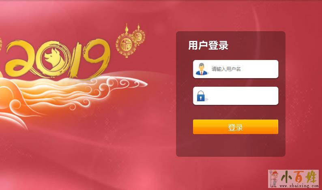Viewport: 322px width, 190px height.
Task: Click the tassel beneath the large 福 ornament
Action: point(127,56)
